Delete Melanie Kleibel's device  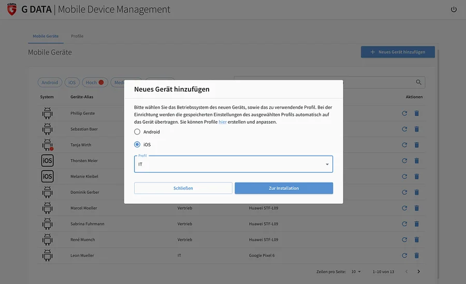pos(417,176)
